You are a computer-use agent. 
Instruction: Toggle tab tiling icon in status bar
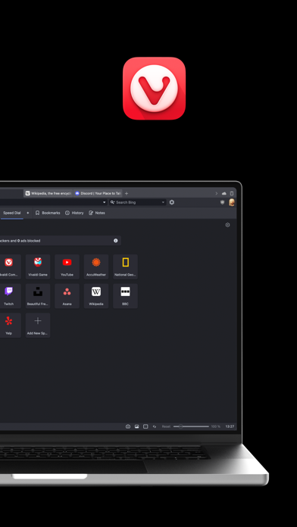(145, 426)
